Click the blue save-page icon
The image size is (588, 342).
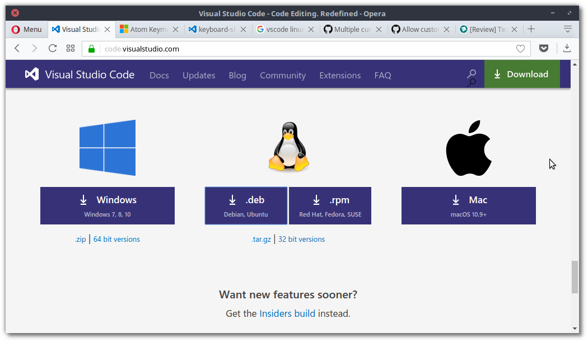point(543,49)
